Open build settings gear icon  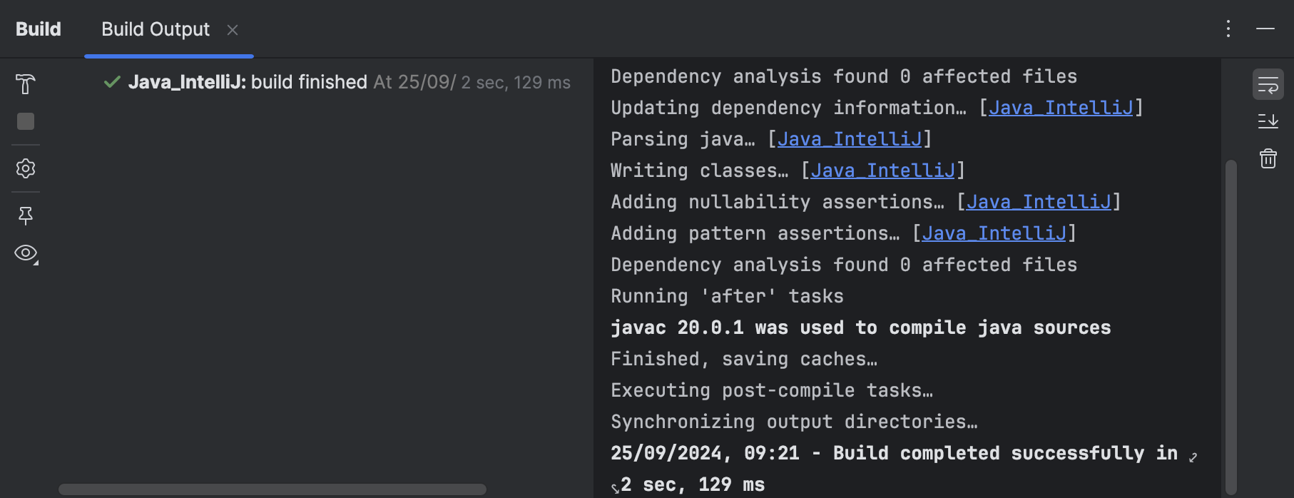26,168
